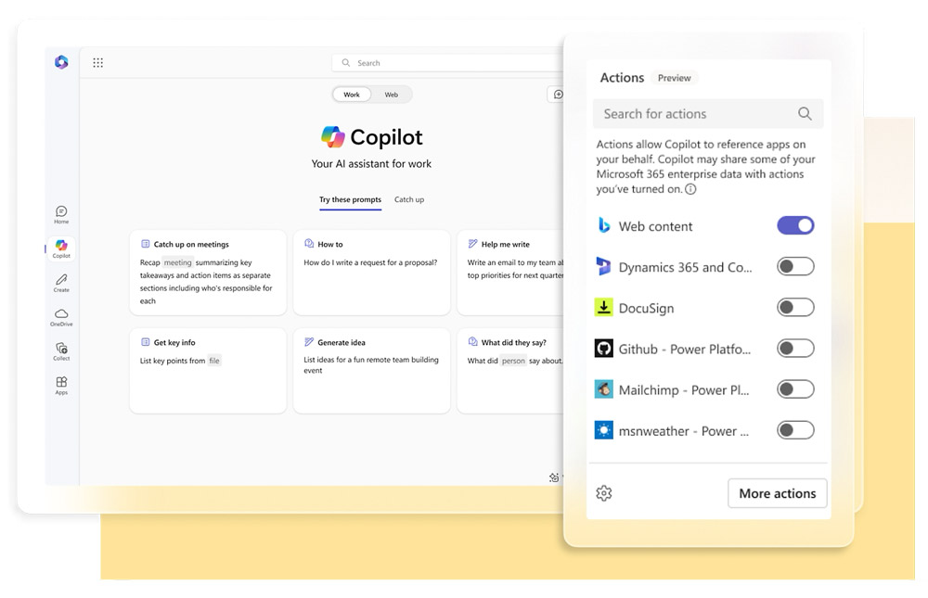Viewport: 928px width, 598px height.
Task: Click the Copilot logo above tagline
Action: tap(332, 137)
